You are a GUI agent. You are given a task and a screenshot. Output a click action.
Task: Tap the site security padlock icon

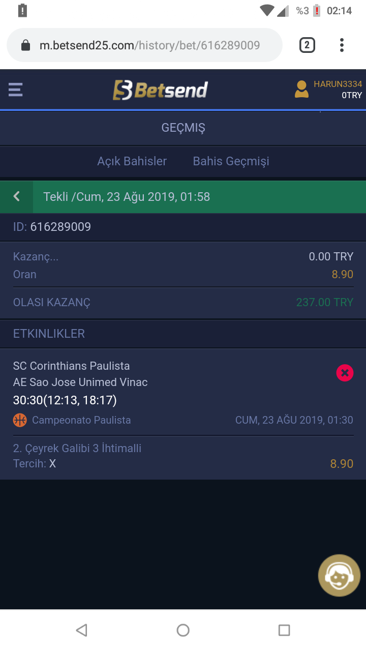tap(25, 46)
